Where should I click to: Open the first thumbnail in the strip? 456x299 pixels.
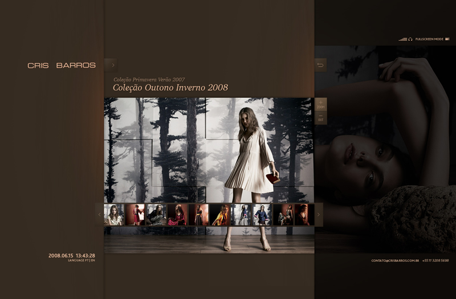[114, 215]
